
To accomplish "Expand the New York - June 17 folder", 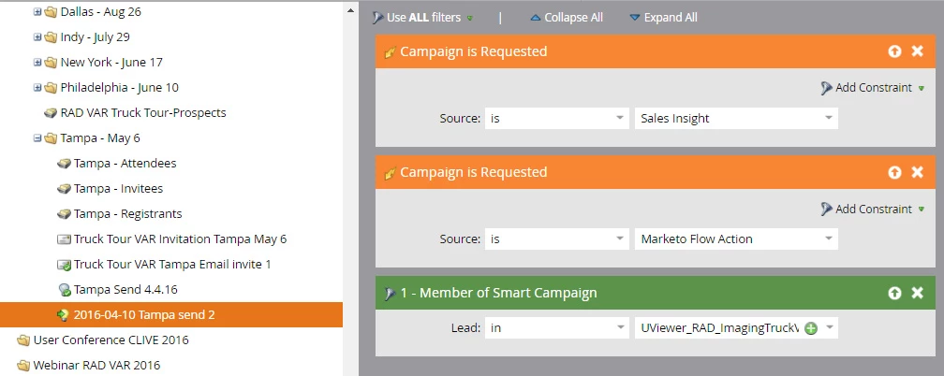I will click(x=37, y=63).
